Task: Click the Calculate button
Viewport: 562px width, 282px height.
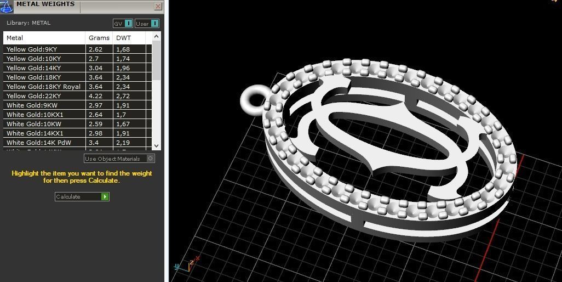Action: 82,196
